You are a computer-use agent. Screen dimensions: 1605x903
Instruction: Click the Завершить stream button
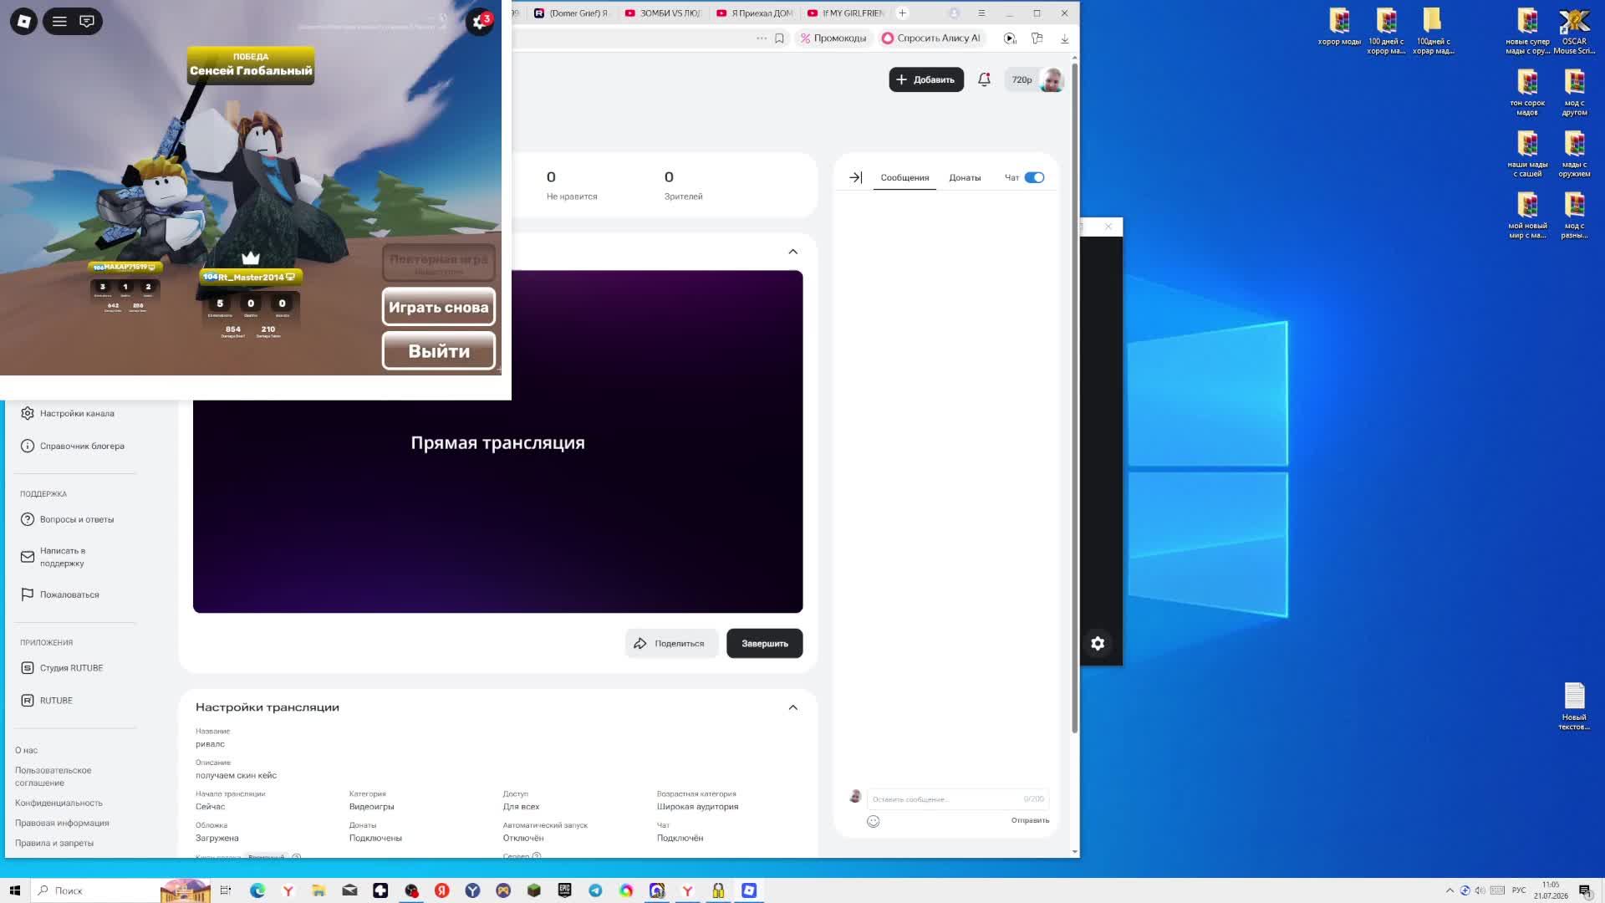764,643
